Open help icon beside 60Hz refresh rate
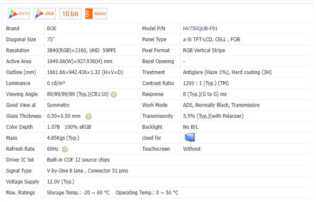Viewport: 316px width, 202px height. [x=65, y=149]
